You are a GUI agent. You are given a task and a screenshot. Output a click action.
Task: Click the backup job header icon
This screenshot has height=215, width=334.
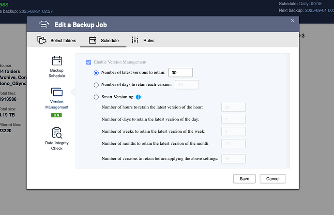coord(44,25)
